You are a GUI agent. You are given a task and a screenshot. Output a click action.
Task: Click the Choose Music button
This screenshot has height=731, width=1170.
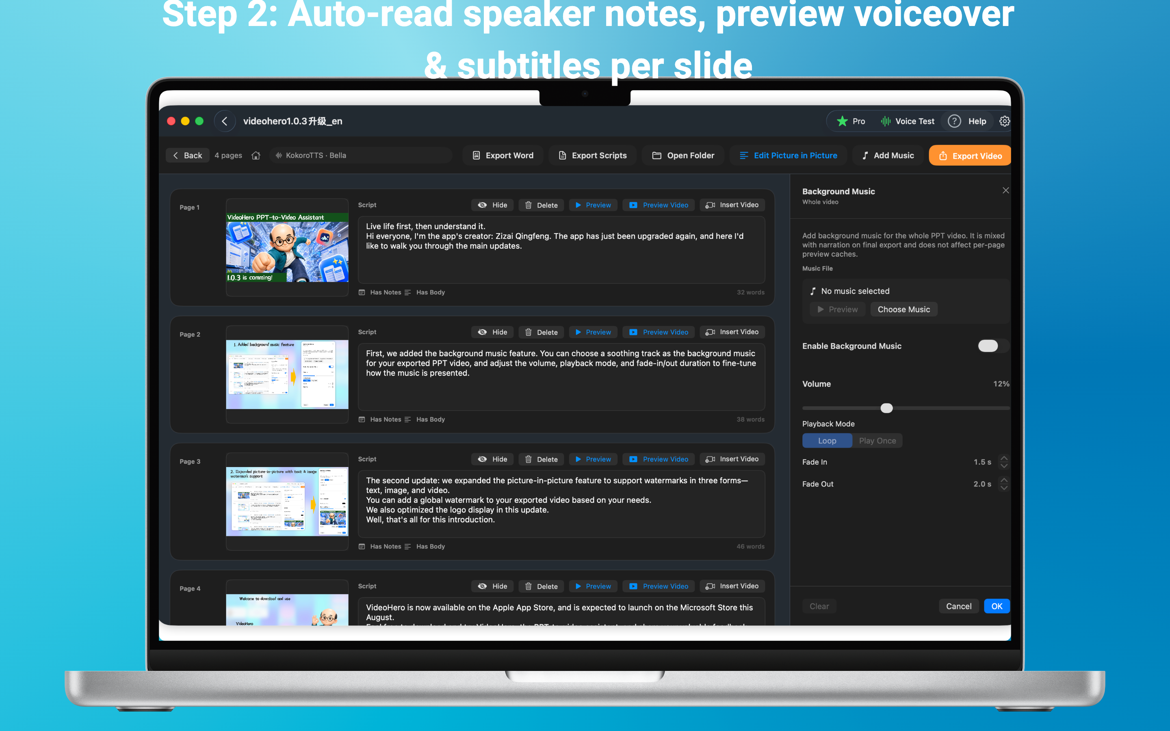903,309
